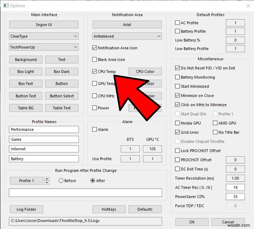This screenshot has height=229, width=254.
Task: Click the Performance profile name field
Action: click(44, 130)
